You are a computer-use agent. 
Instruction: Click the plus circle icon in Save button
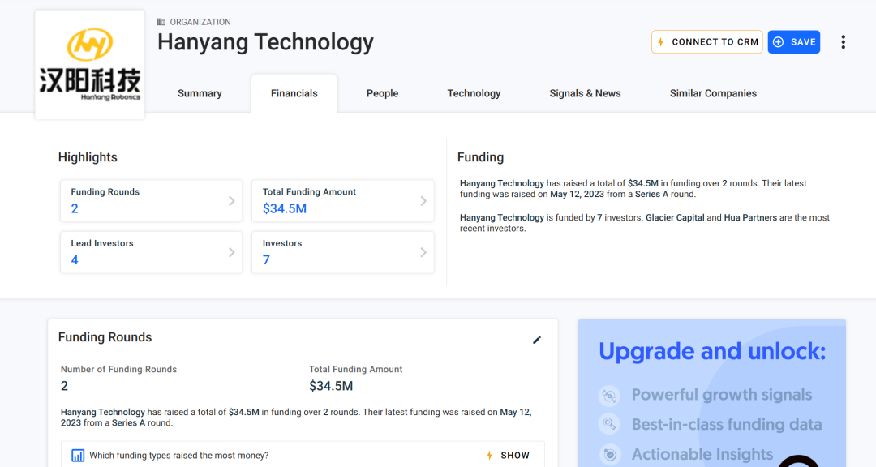click(x=778, y=42)
